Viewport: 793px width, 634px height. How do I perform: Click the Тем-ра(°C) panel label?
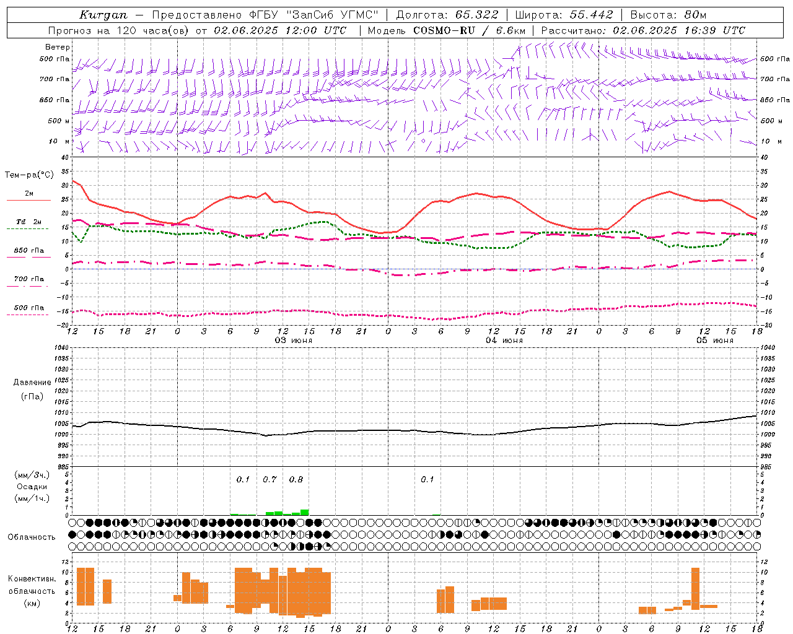pos(29,175)
